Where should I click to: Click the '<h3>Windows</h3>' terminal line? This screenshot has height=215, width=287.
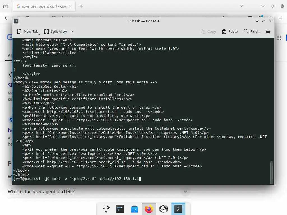(x=40, y=124)
